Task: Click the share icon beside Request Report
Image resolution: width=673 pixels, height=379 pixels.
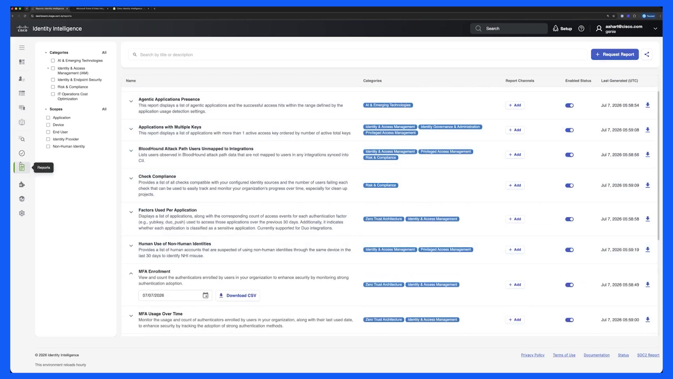Action: [647, 54]
